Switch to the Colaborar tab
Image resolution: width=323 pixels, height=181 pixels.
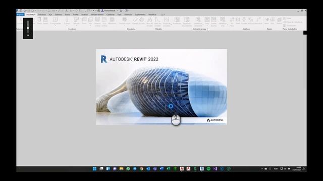111,15
